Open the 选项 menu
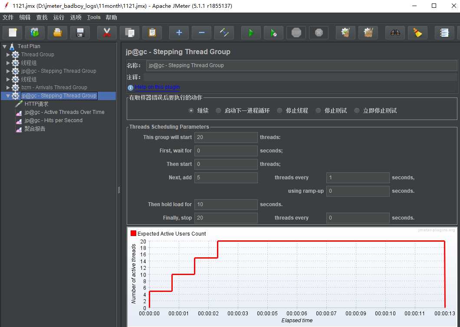This screenshot has width=460, height=327. [x=76, y=18]
